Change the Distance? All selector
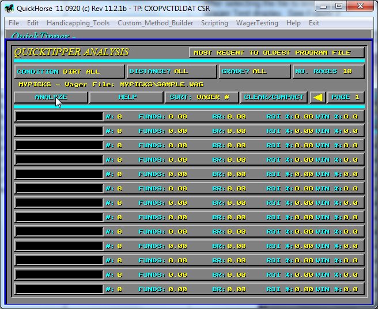The image size is (378, 309). (x=172, y=72)
